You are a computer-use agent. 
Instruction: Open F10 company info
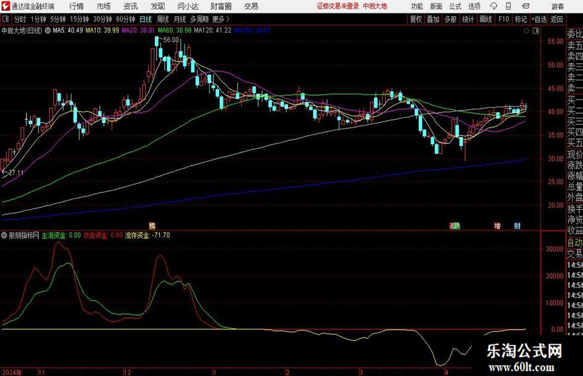coord(504,19)
